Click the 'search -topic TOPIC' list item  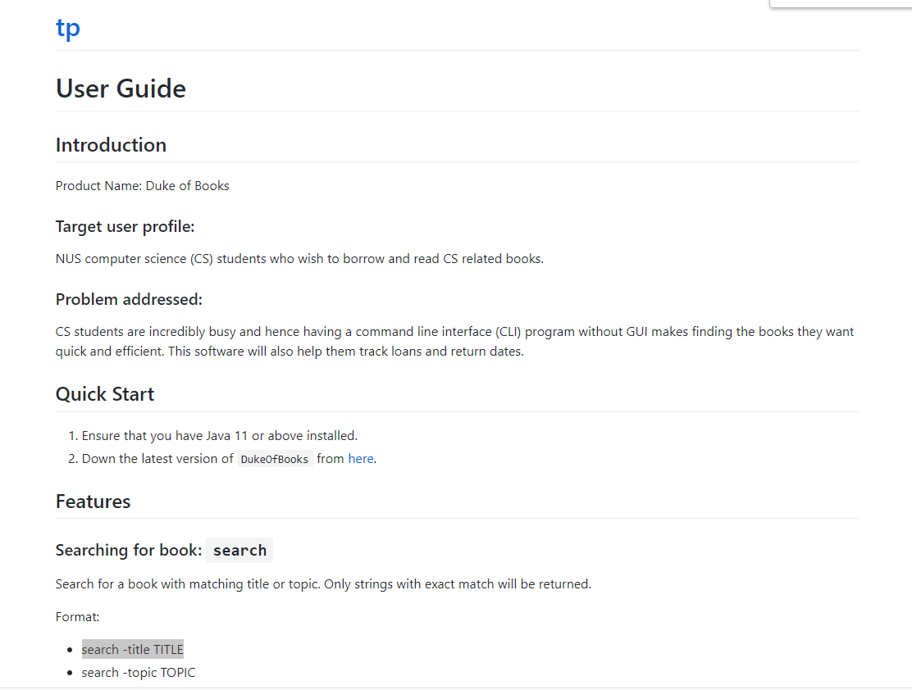point(139,673)
